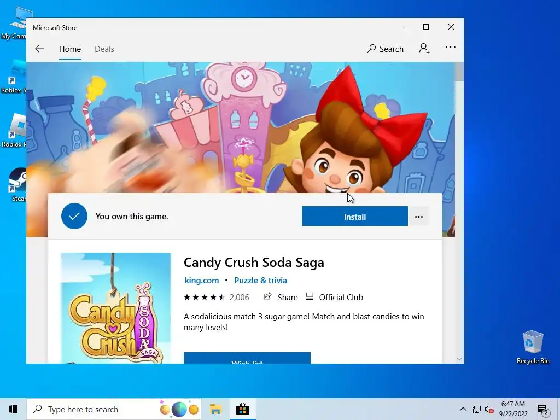Screen dimensions: 560x420
Task: Click the taskbar search box
Action: point(114,409)
